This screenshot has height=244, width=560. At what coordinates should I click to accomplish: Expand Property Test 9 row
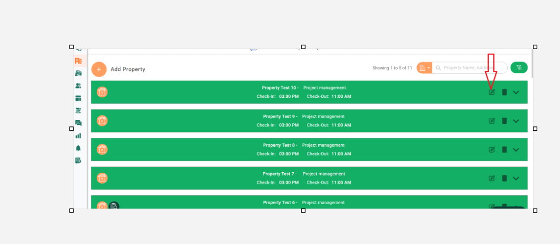[516, 121]
